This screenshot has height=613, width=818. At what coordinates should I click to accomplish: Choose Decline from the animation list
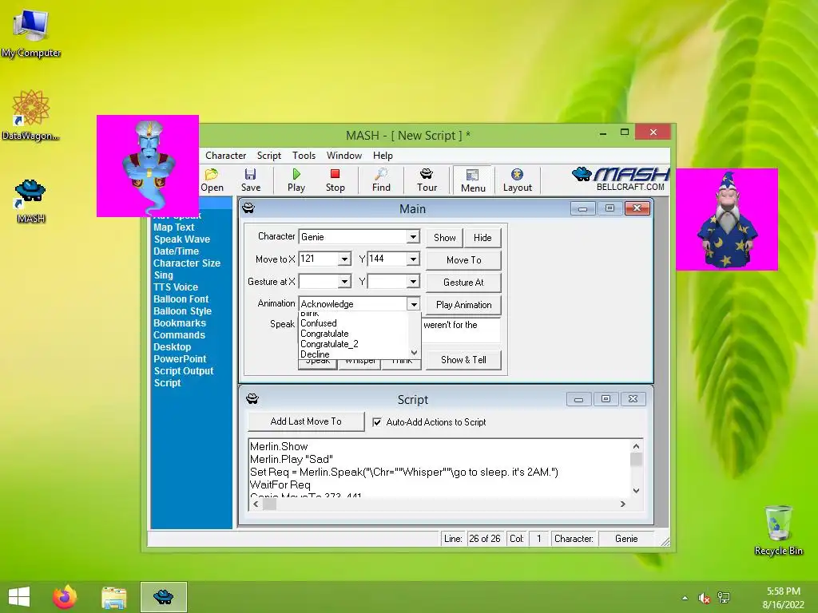coord(315,354)
